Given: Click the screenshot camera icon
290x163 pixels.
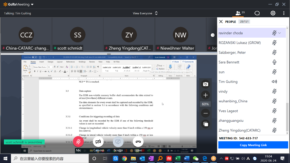Looking at the screenshot, I should pos(206,84).
